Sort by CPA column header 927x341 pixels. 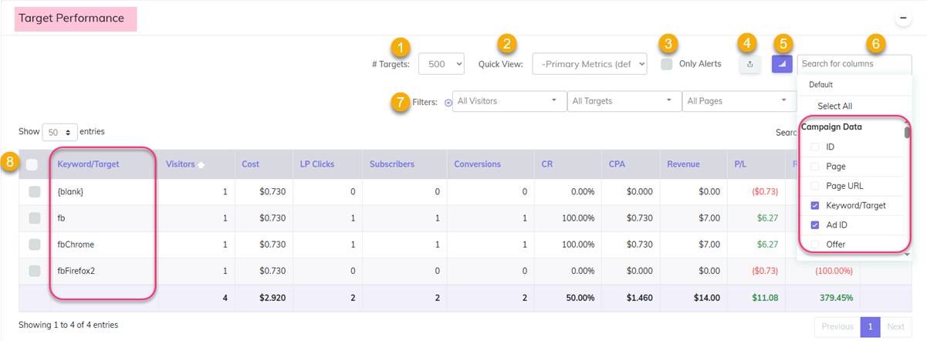click(617, 164)
